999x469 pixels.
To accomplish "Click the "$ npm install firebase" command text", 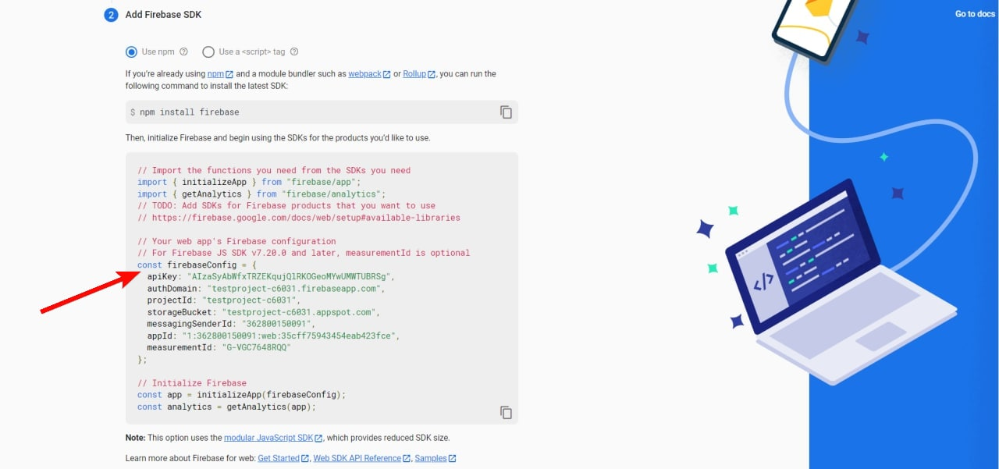I will coord(185,112).
